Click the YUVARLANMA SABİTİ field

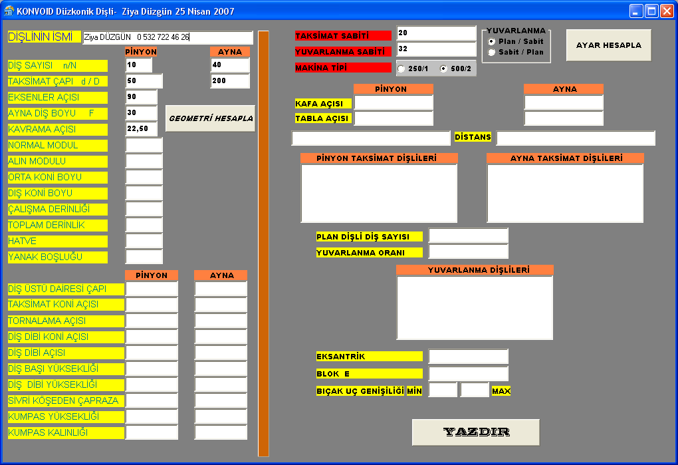click(436, 49)
